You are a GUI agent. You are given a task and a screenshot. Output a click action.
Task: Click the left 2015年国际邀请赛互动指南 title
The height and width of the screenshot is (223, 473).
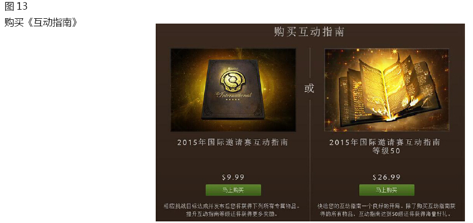click(232, 142)
